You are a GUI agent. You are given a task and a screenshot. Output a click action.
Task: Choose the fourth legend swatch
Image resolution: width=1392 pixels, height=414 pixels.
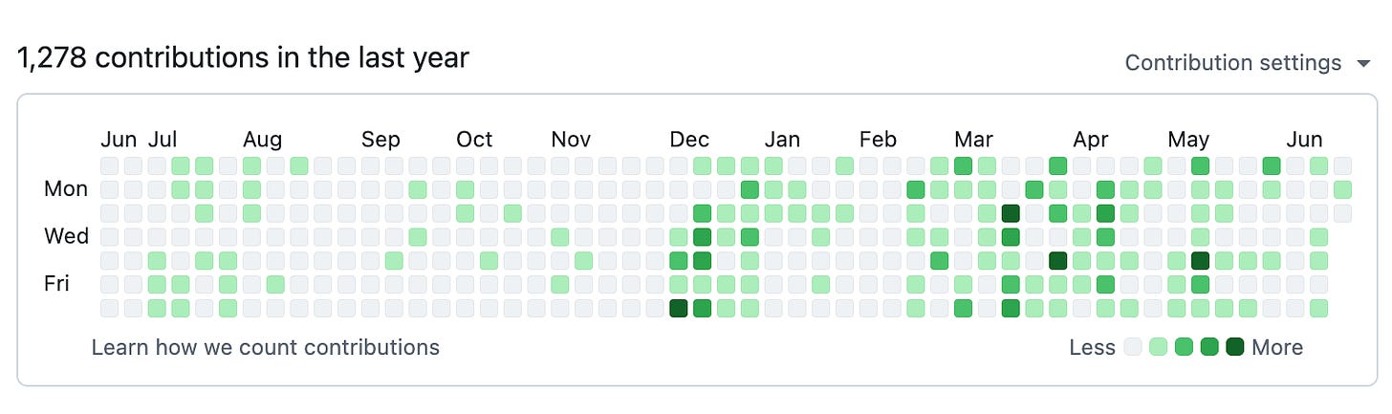[1209, 347]
